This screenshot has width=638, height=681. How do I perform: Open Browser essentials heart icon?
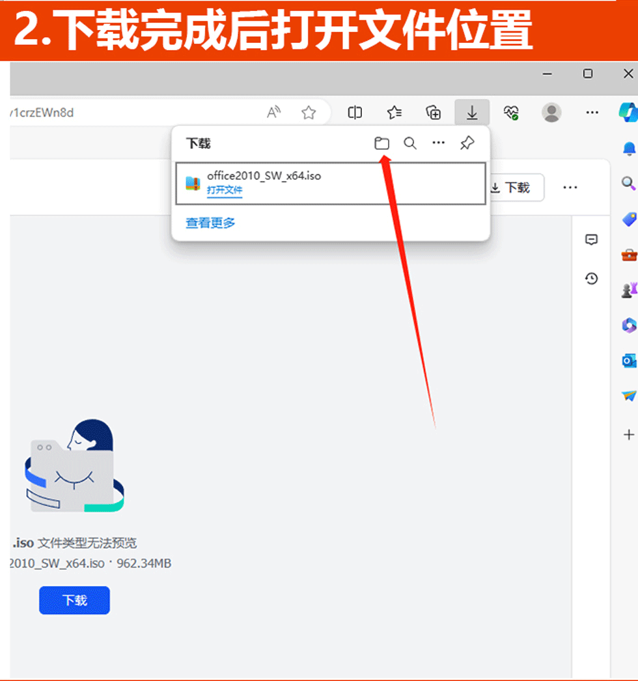[511, 113]
